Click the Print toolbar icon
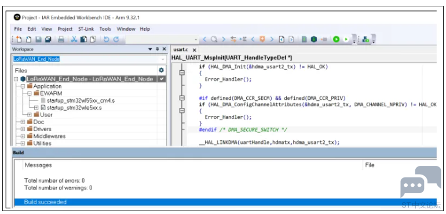This screenshot has height=214, width=446. 61,39
